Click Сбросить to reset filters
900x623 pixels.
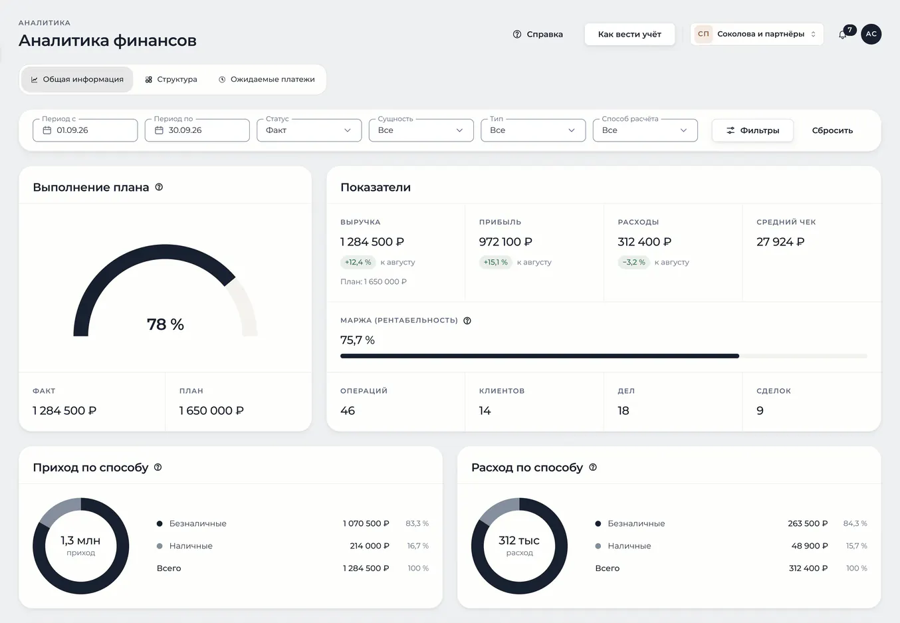832,130
